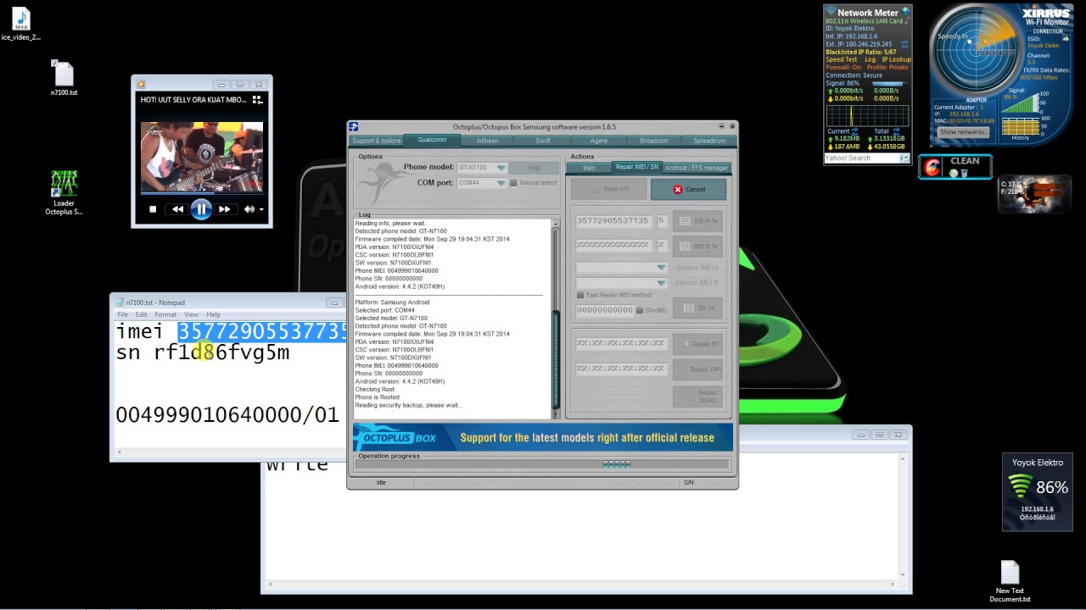The height and width of the screenshot is (610, 1086).
Task: Click the Yahoo search magnifier icon
Action: (904, 158)
